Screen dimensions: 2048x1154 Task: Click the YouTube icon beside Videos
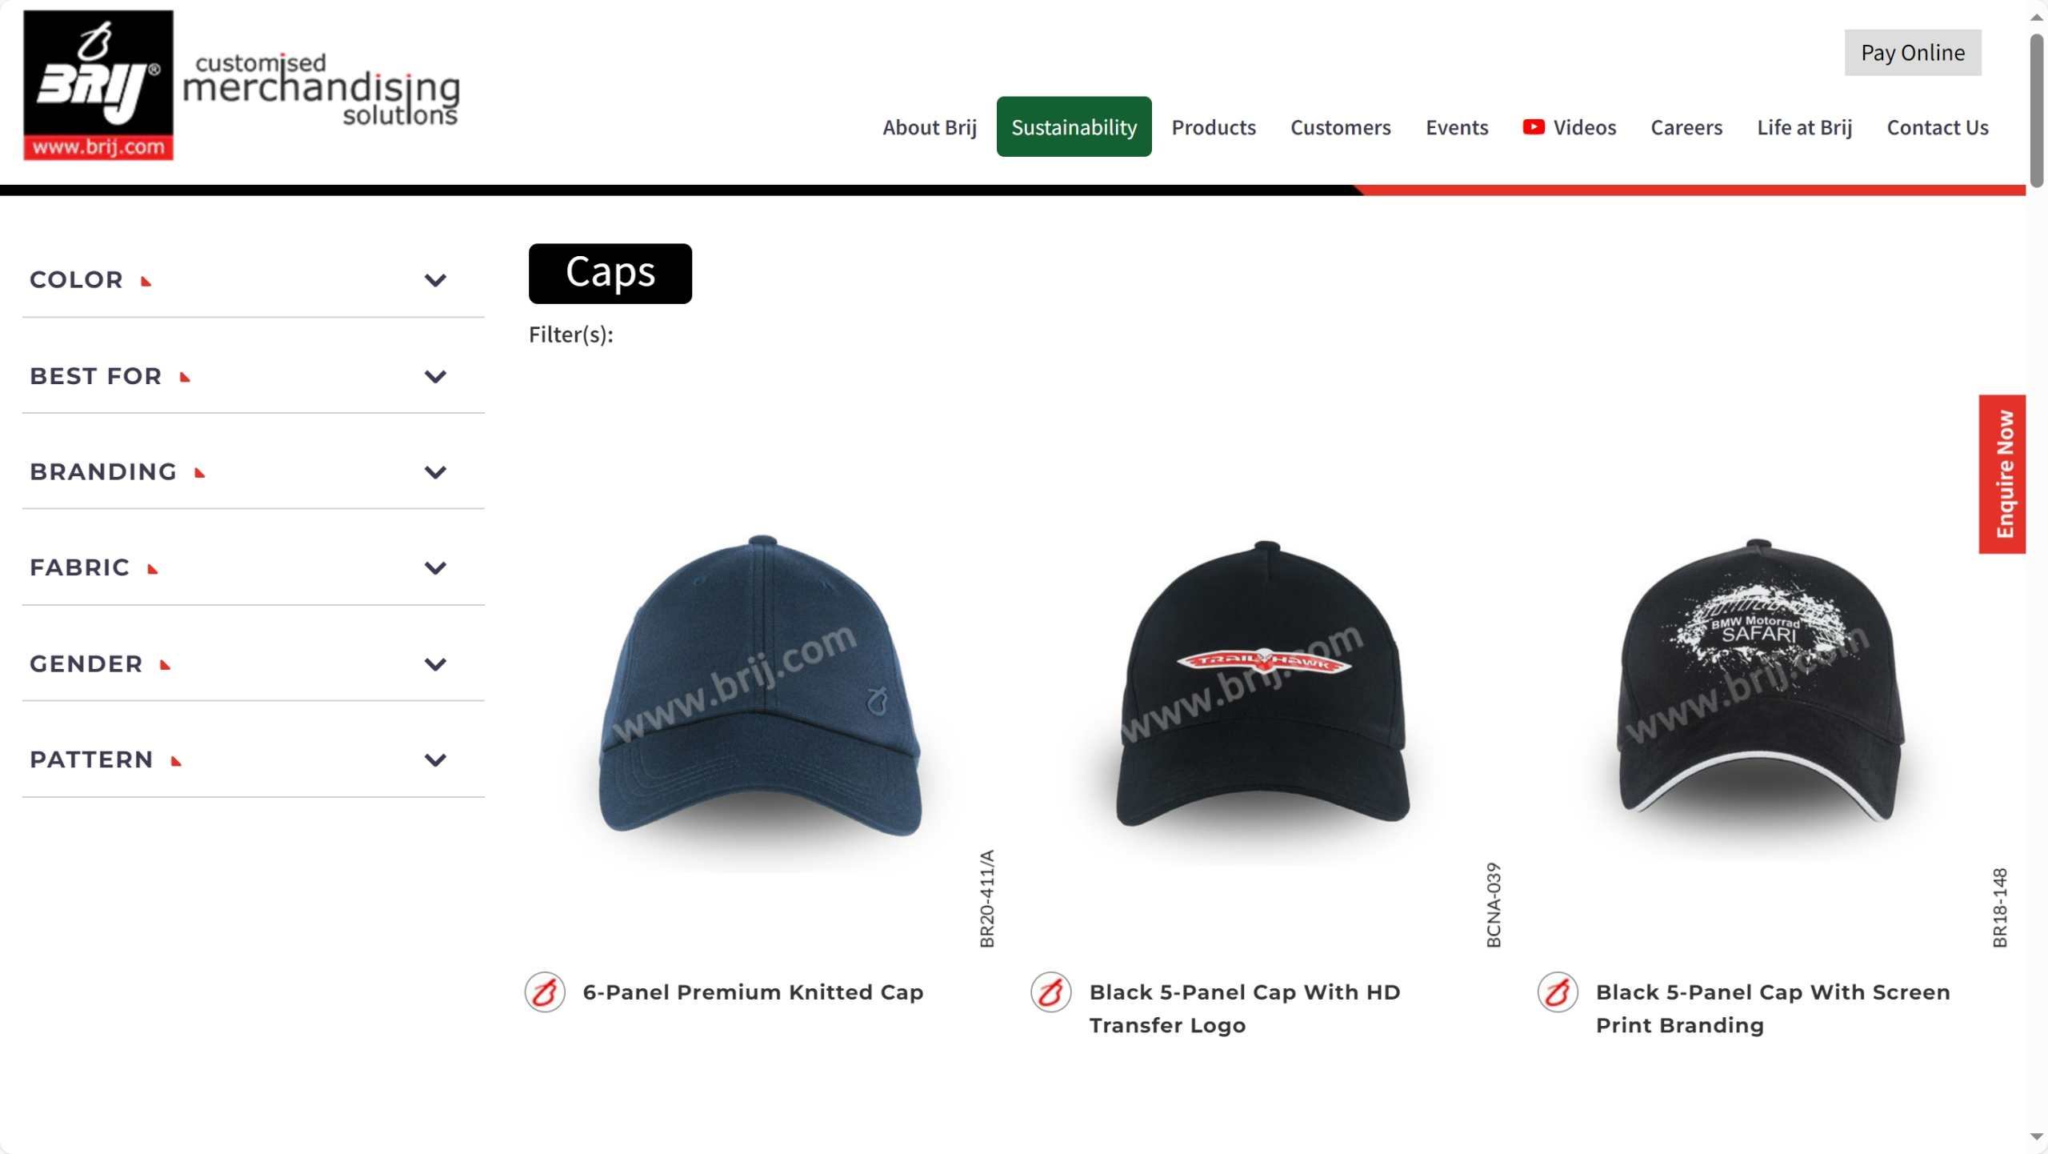1533,127
